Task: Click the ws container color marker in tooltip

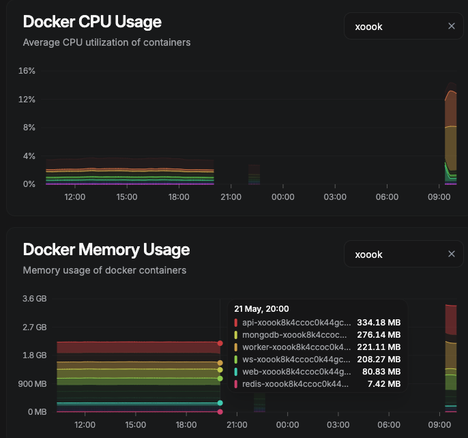Action: (x=236, y=360)
